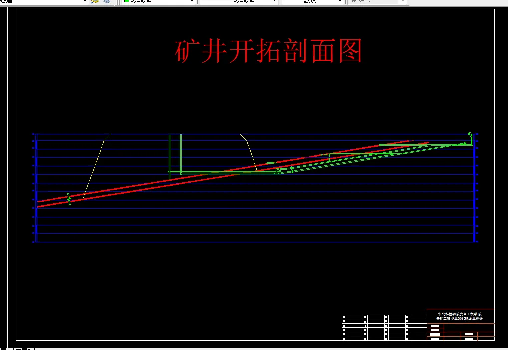The image size is (508, 350).
Task: Select the green fault symbol on the red seam
Action: 69,199
